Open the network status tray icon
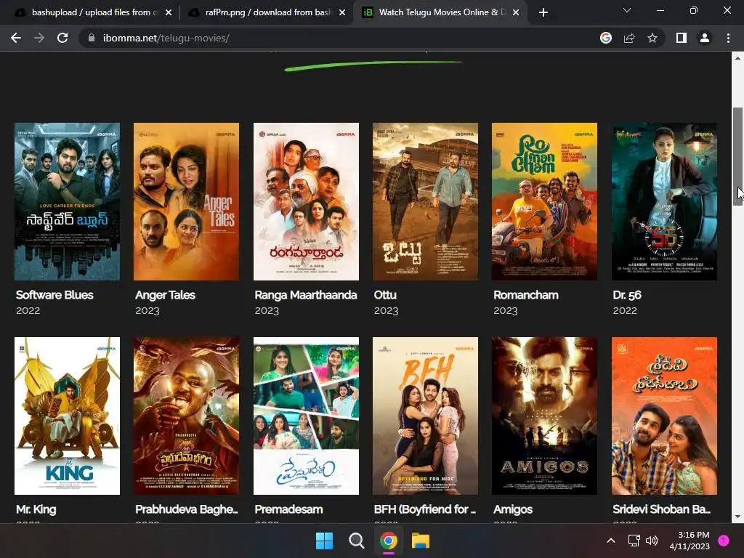Image resolution: width=744 pixels, height=558 pixels. point(634,541)
